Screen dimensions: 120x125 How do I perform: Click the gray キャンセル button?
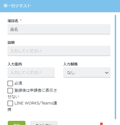click(x=44, y=123)
